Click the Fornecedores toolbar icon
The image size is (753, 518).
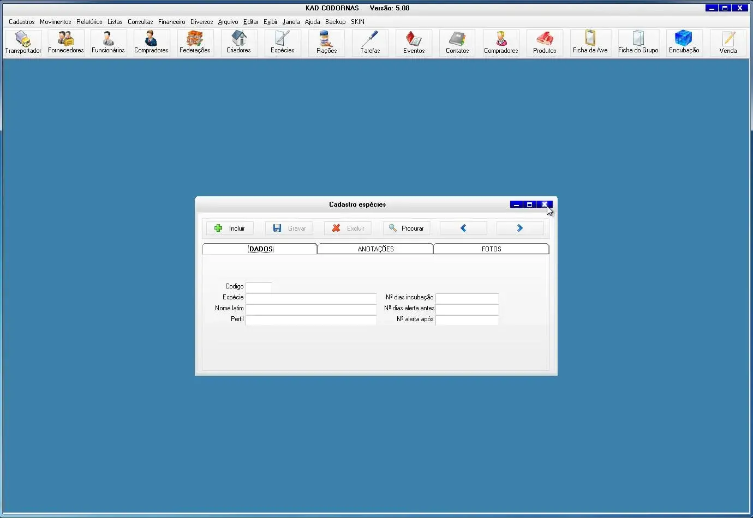(65, 43)
